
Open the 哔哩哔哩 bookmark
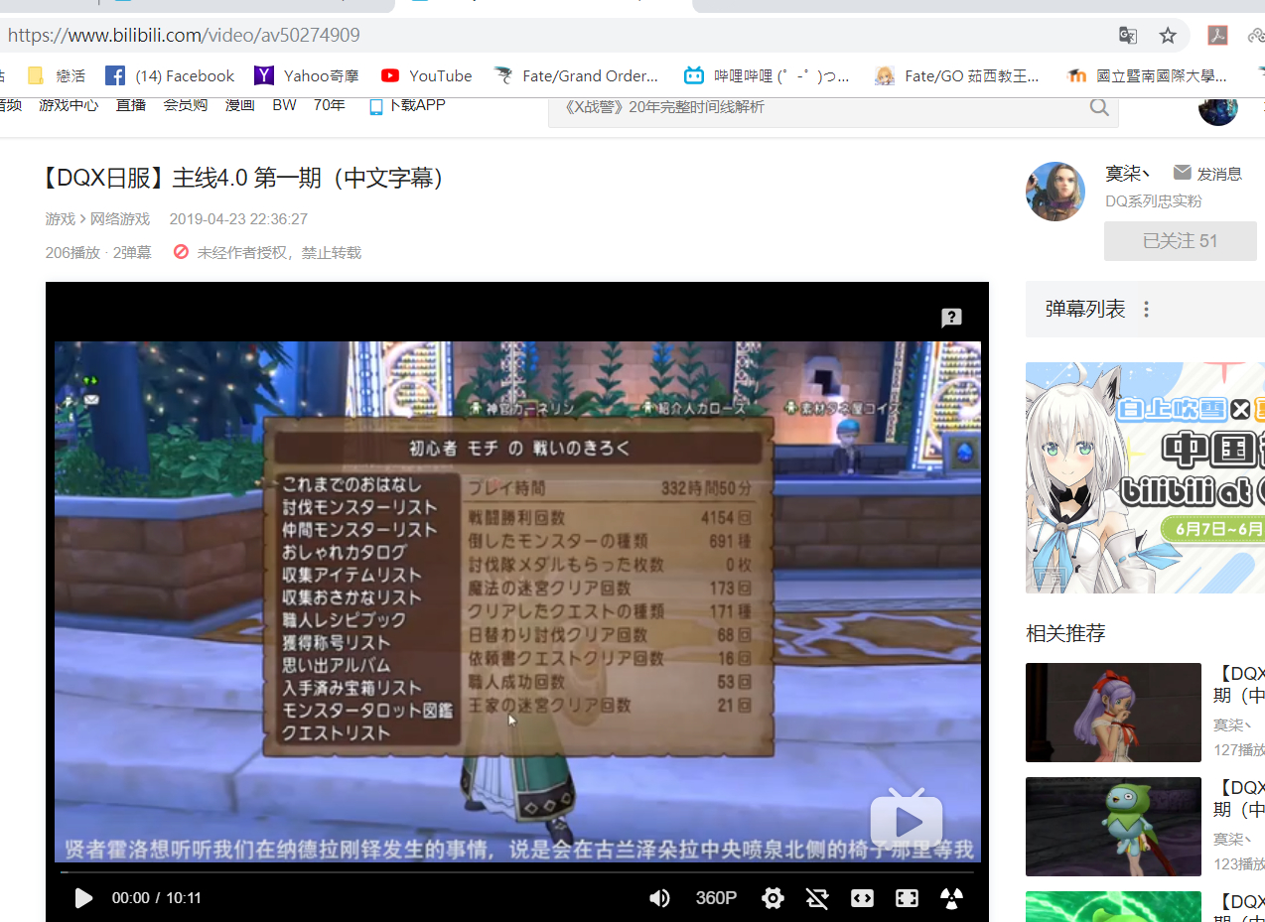click(x=767, y=75)
